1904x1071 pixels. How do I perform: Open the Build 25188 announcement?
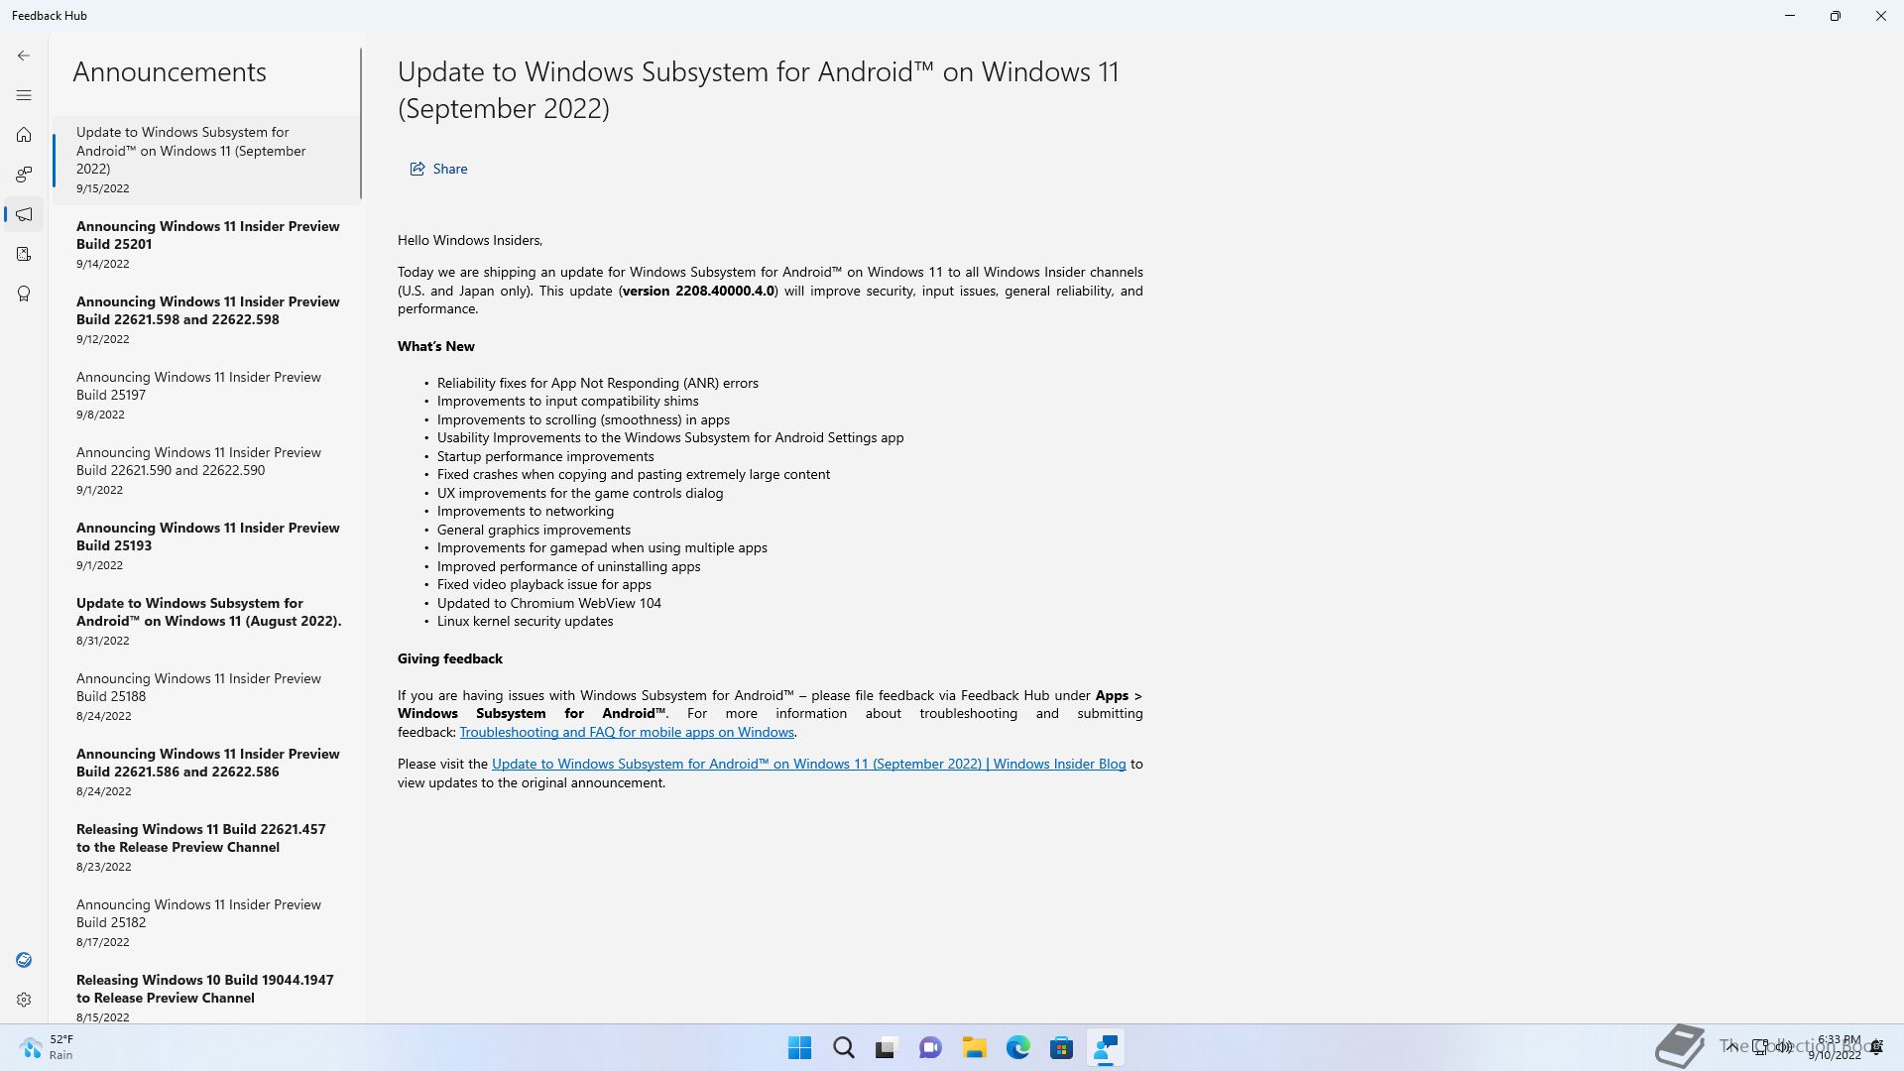pos(207,696)
